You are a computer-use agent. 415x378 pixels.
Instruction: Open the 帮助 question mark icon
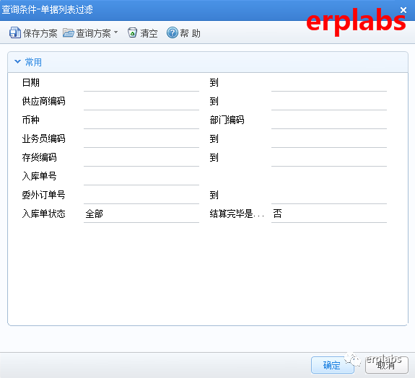172,32
